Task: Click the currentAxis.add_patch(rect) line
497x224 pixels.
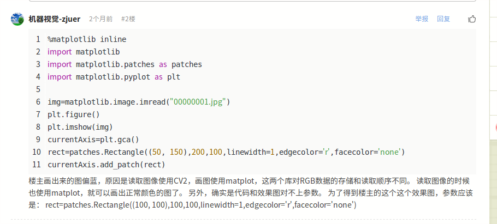Action: coord(106,165)
